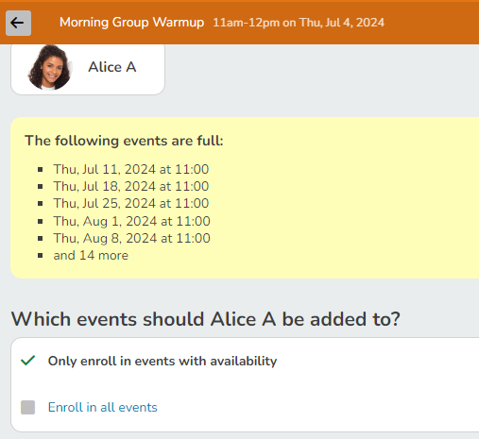This screenshot has height=439, width=479.
Task: Click the bullet beside 'and 14 more'
Action: [x=40, y=256]
